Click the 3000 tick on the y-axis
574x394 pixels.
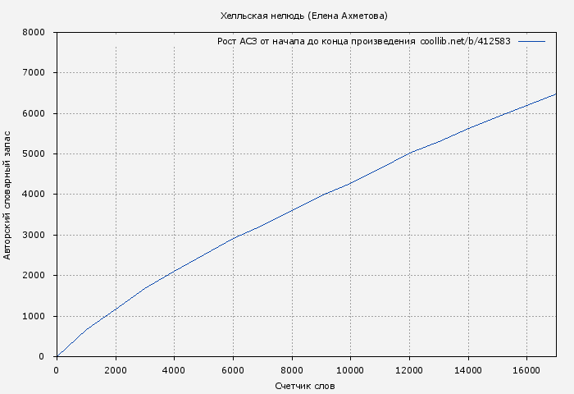pyautogui.click(x=33, y=236)
